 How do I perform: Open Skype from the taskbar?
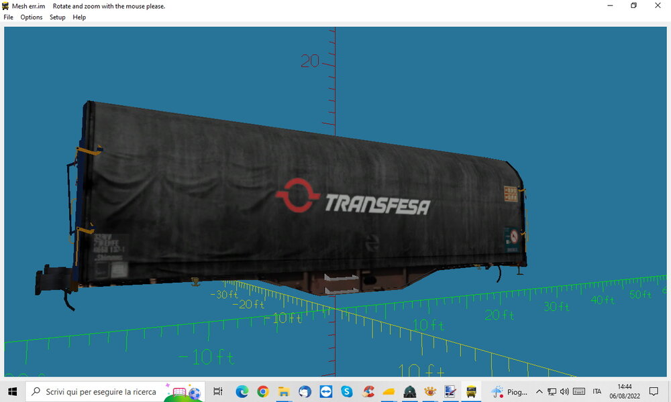[347, 391]
